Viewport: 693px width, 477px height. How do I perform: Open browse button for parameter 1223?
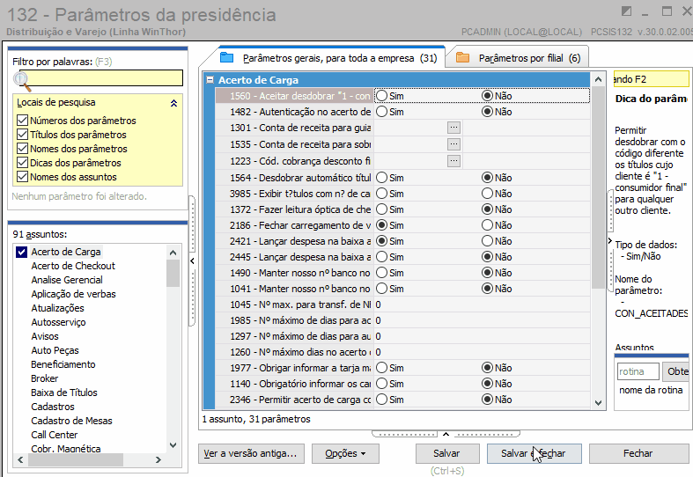point(453,161)
